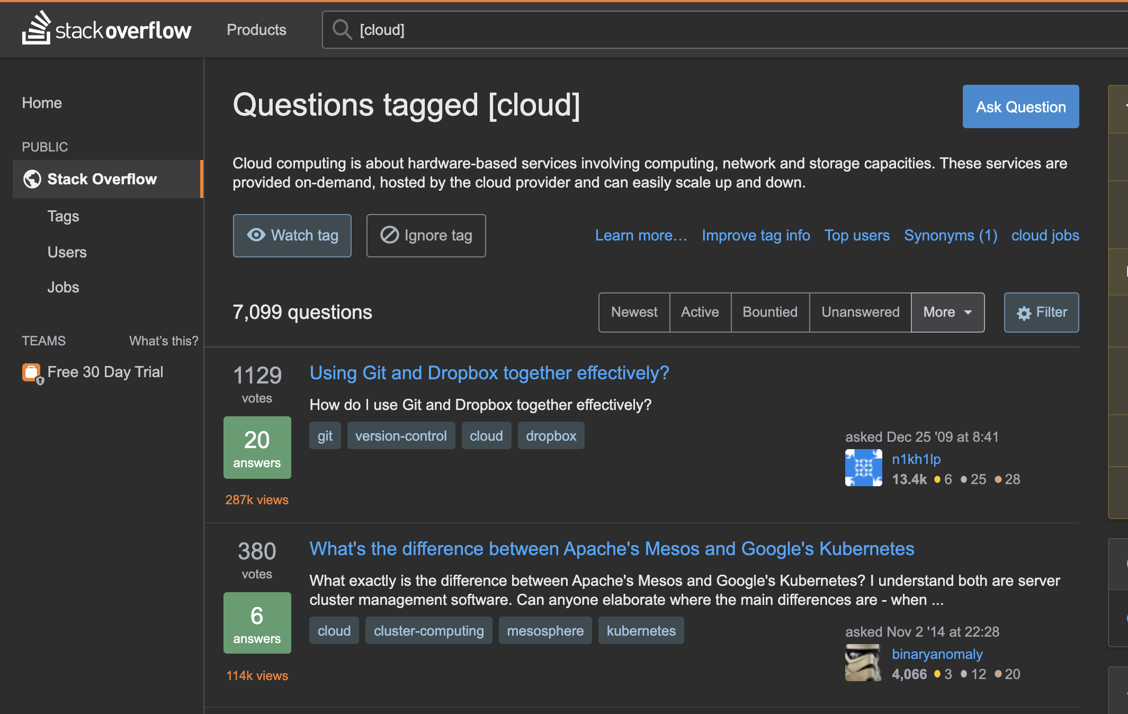The height and width of the screenshot is (714, 1128).
Task: Click the globe icon beside Stack Overflow
Action: pos(31,179)
